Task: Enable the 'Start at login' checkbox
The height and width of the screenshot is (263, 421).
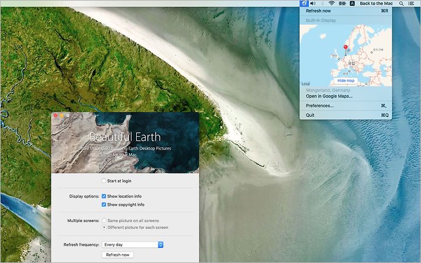Action: tap(104, 181)
